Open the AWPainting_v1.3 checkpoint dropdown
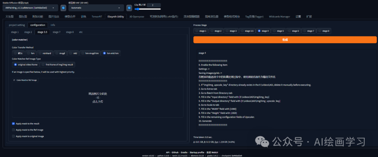This screenshot has width=378, height=157. click(x=30, y=8)
